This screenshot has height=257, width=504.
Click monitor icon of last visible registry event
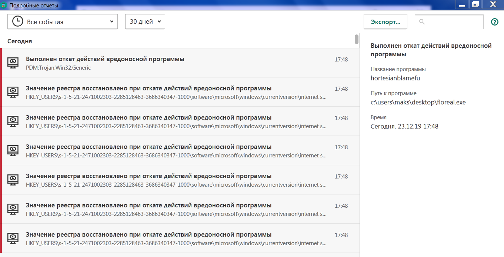[13, 238]
